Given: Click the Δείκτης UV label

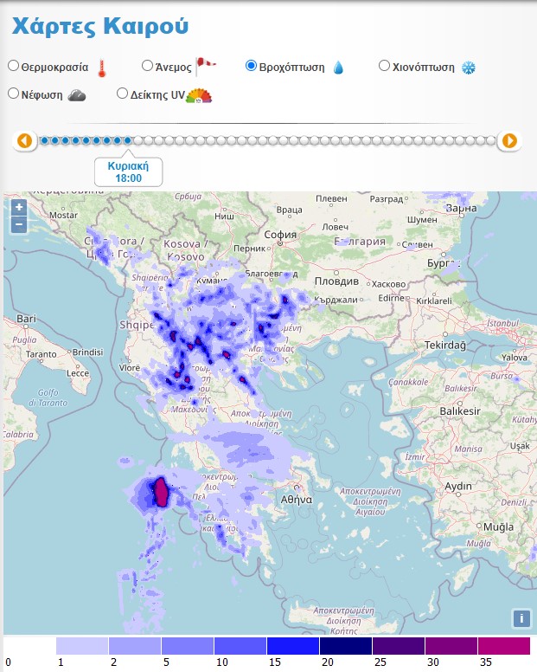Looking at the screenshot, I should tap(157, 94).
